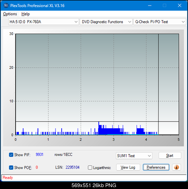The width and height of the screenshot is (188, 189).
Task: Click the View Log button
Action: click(x=128, y=167)
